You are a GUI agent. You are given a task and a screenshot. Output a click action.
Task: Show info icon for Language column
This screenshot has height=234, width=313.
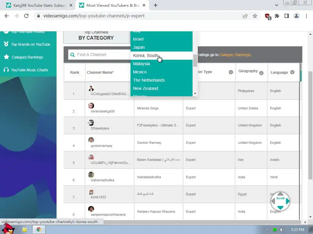292,72
